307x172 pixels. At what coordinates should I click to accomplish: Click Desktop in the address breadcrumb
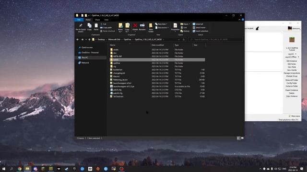[101, 40]
